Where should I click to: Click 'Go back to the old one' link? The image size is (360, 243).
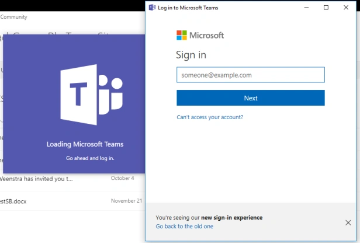184,226
